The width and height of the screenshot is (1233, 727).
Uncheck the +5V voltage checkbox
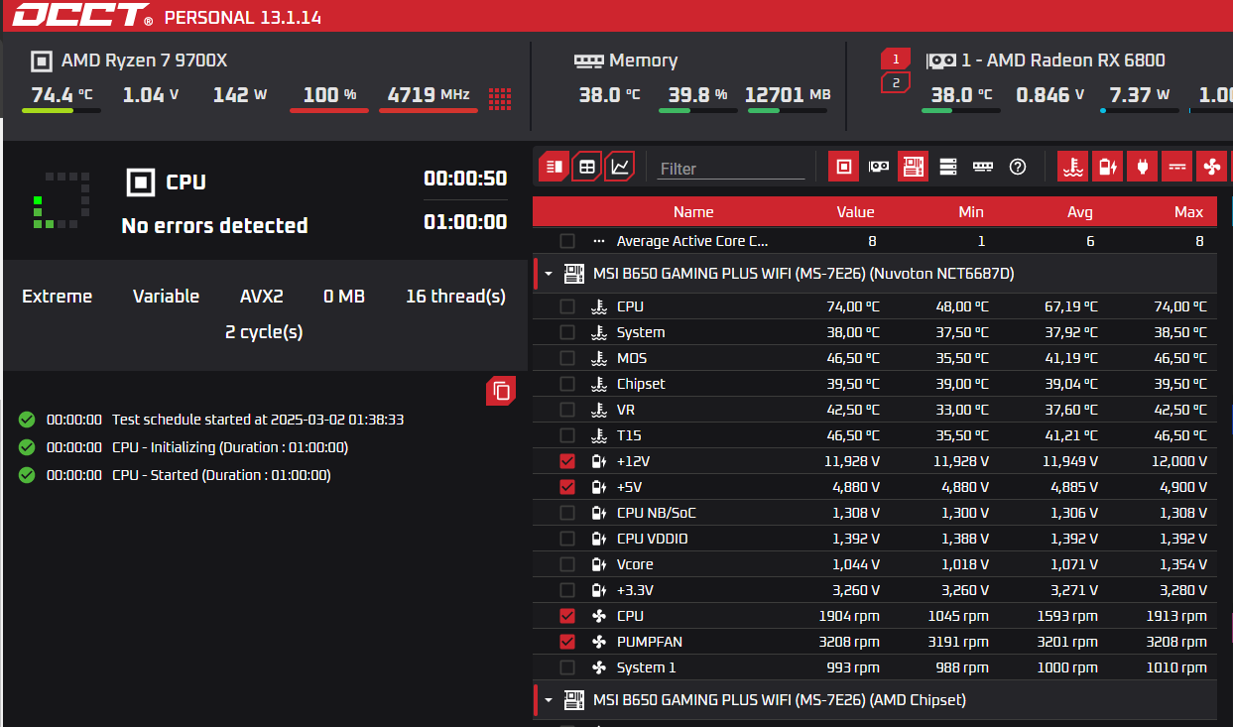(566, 487)
